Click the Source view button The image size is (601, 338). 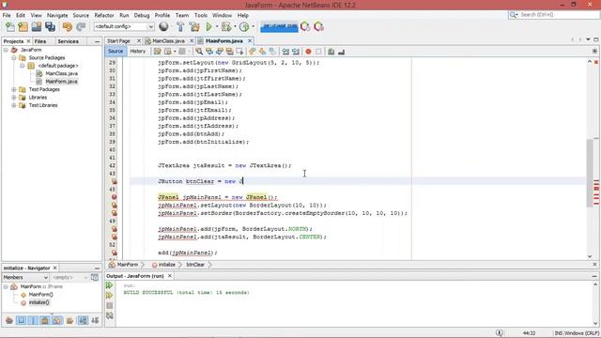point(116,52)
